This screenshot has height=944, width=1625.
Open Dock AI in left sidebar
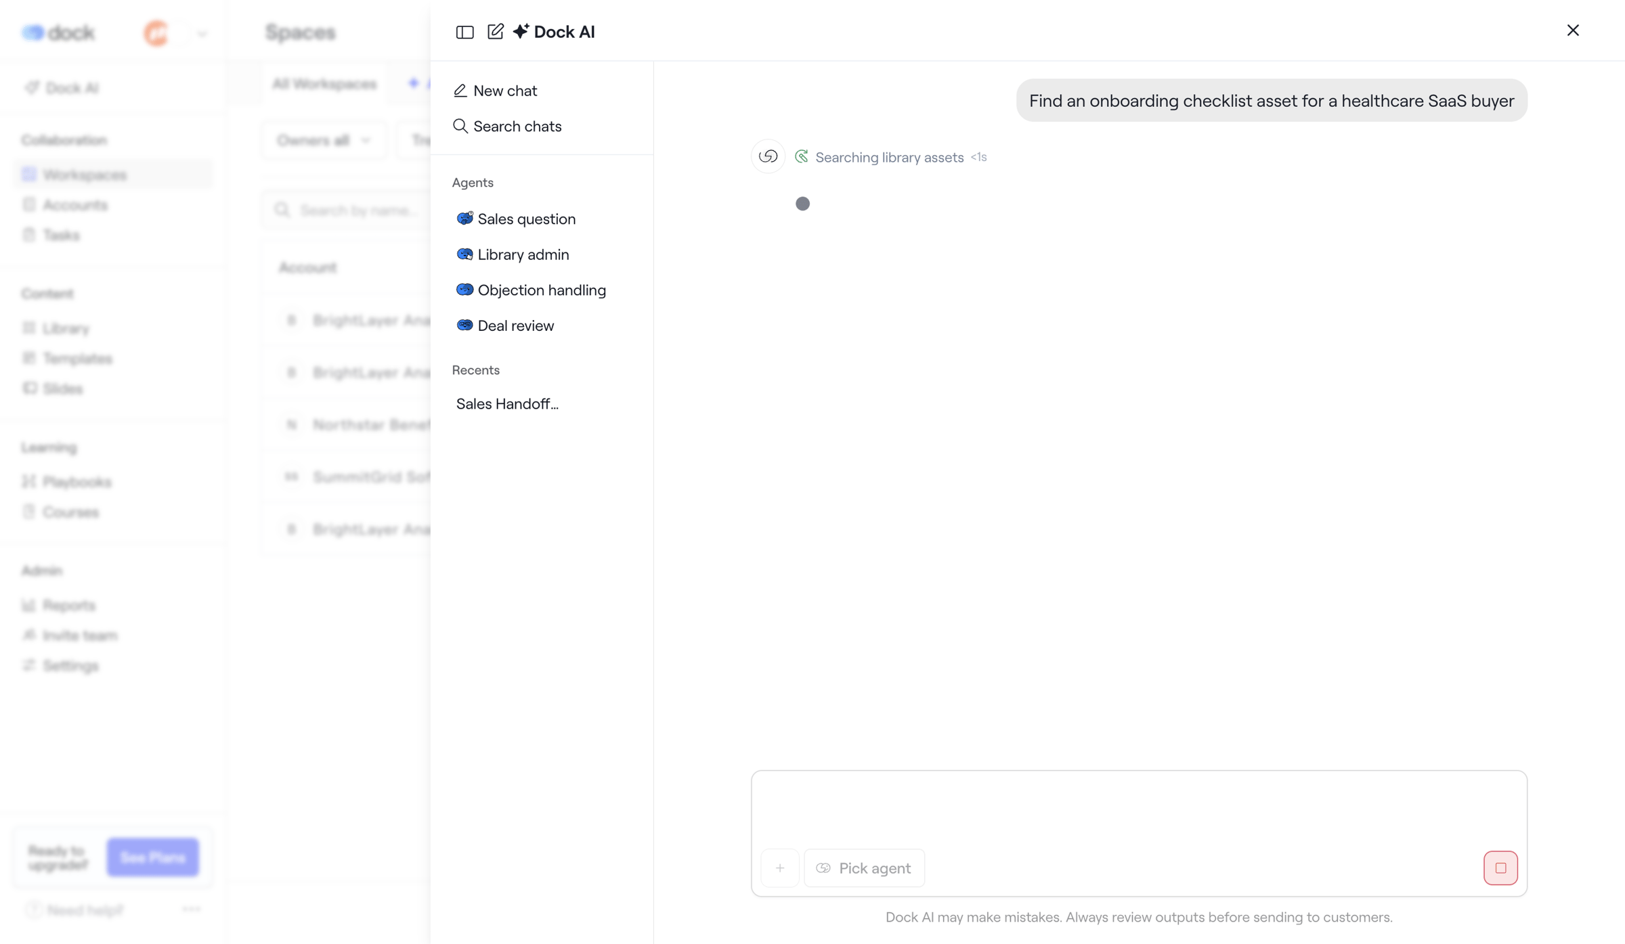[x=62, y=88]
